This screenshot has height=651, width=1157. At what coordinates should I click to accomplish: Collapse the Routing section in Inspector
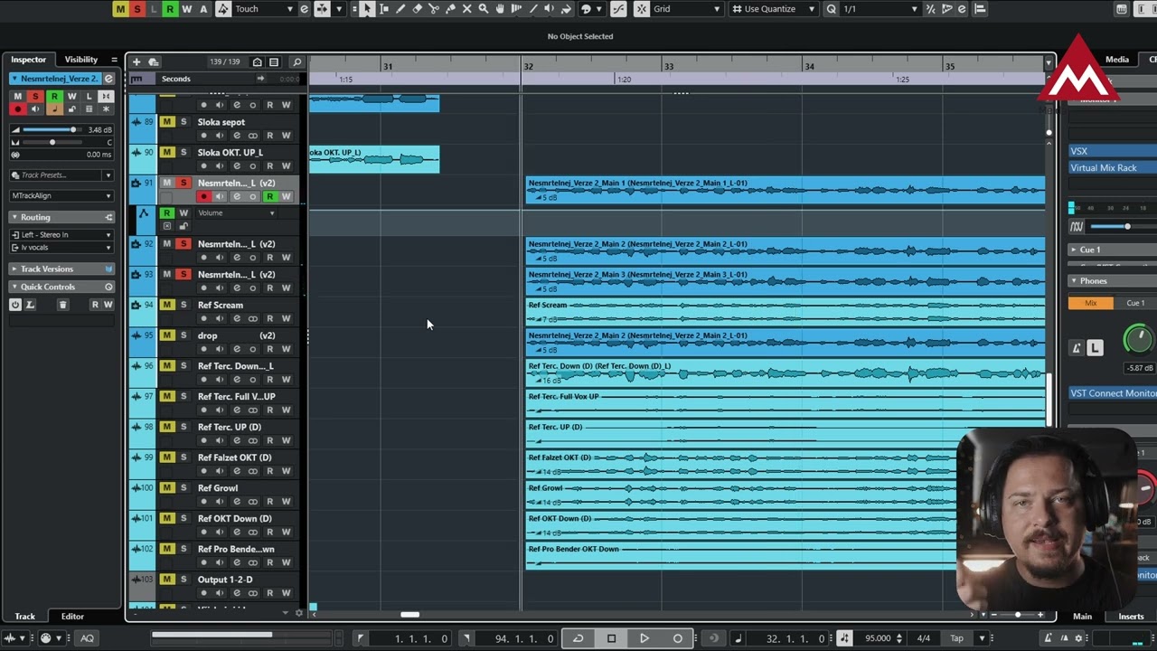(x=61, y=217)
